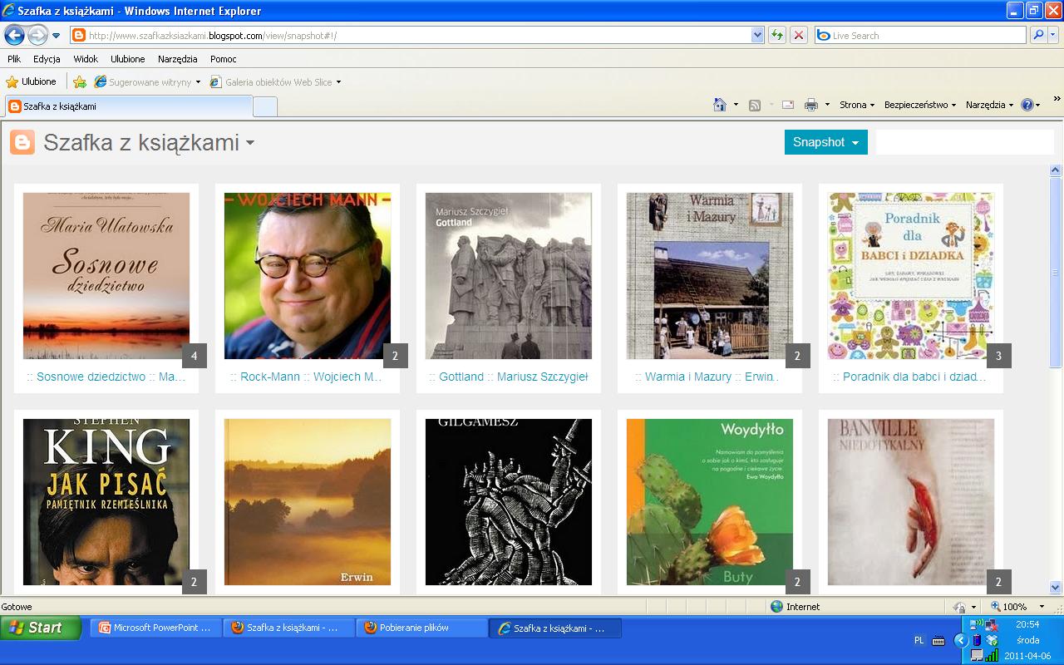Image resolution: width=1064 pixels, height=665 pixels.
Task: Stop loading with the red X icon
Action: (799, 35)
